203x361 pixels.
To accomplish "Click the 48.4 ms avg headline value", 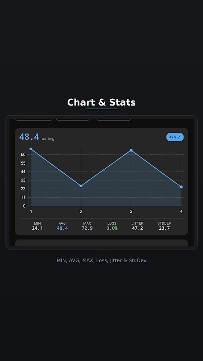I will tap(37, 137).
